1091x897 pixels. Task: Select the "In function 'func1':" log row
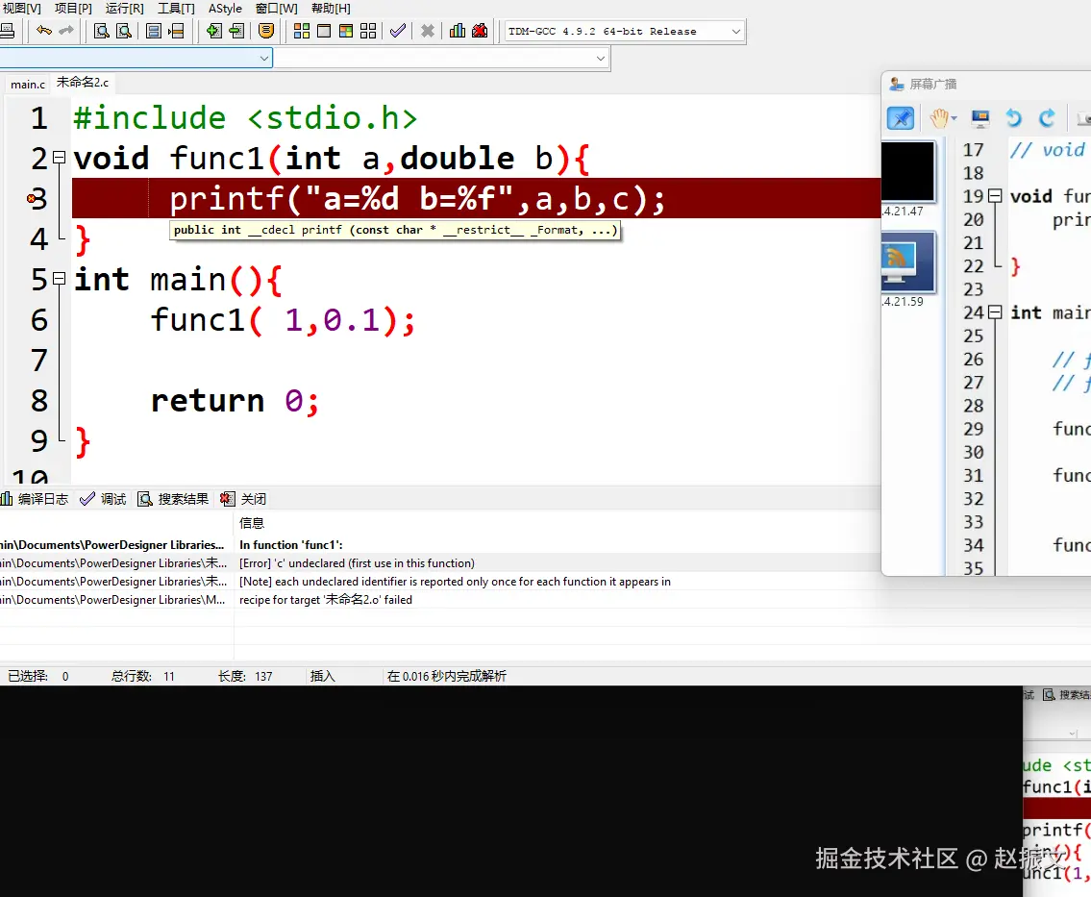coord(439,545)
